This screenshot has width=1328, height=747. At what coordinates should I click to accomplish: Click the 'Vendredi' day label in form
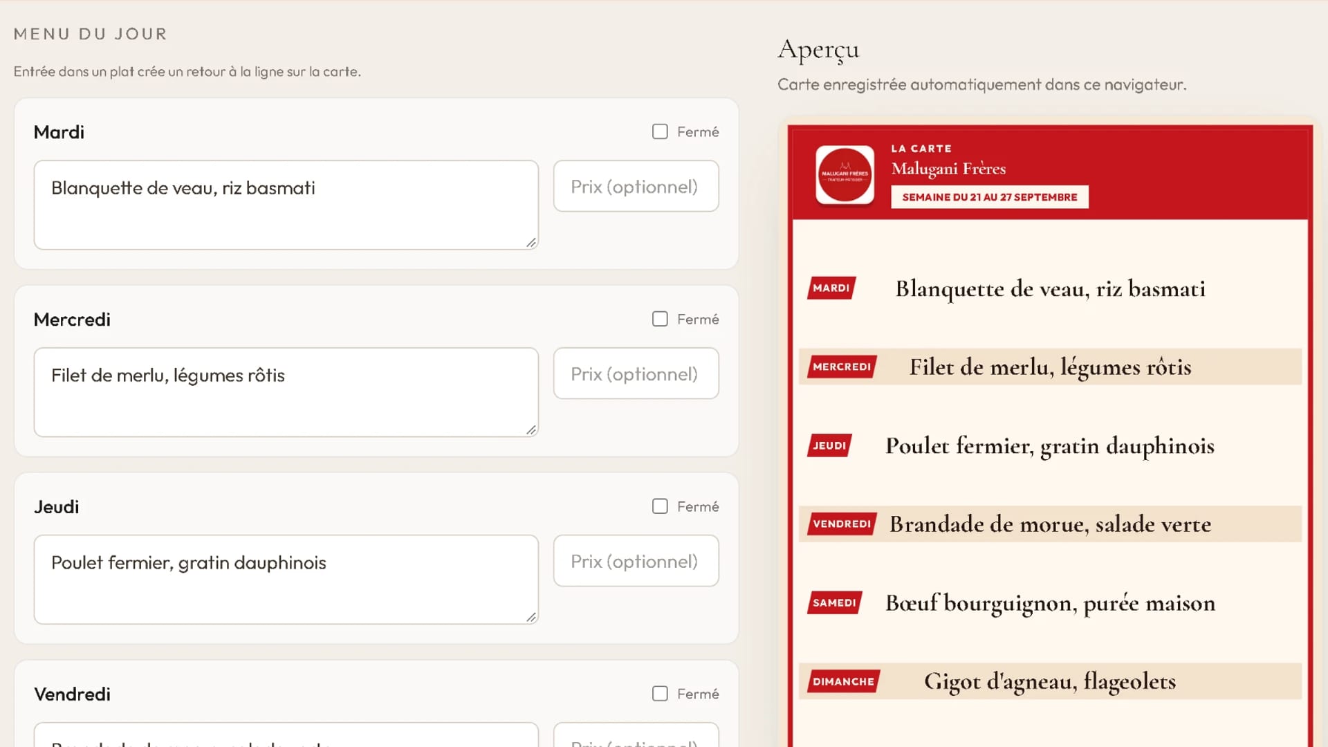coord(72,694)
